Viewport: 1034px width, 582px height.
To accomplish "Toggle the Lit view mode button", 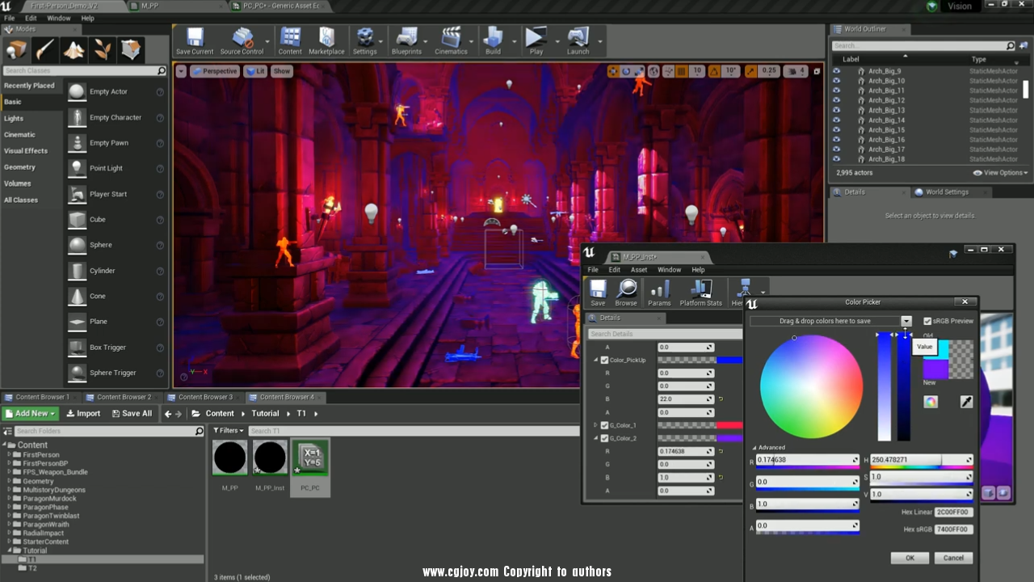I will click(255, 71).
